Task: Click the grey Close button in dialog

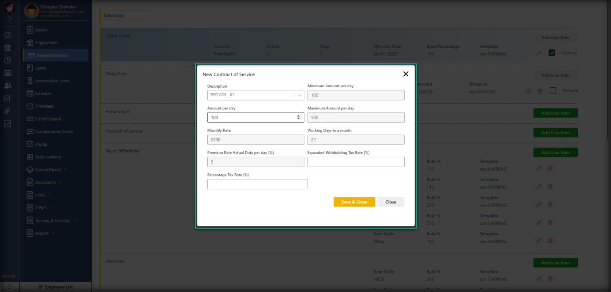Action: coord(390,202)
